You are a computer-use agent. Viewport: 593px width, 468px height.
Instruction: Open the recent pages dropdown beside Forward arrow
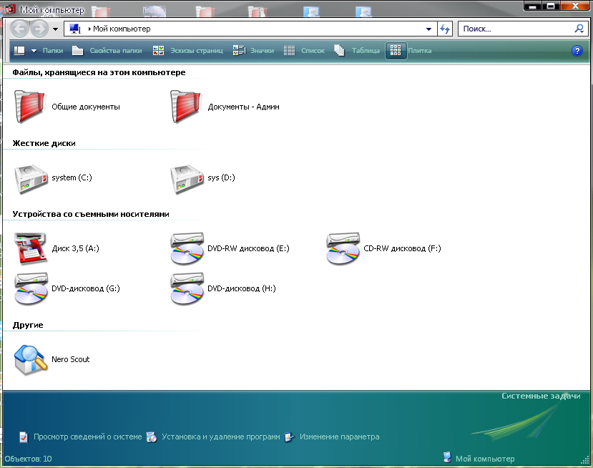(x=55, y=29)
